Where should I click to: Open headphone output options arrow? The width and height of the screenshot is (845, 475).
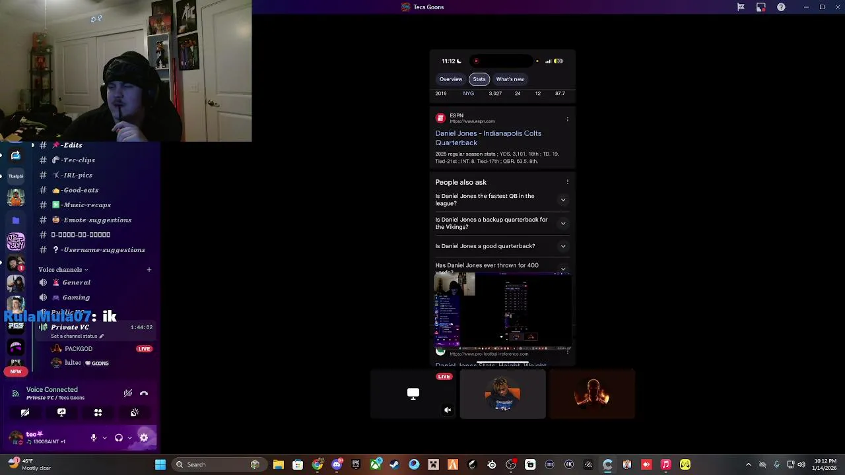pyautogui.click(x=129, y=437)
